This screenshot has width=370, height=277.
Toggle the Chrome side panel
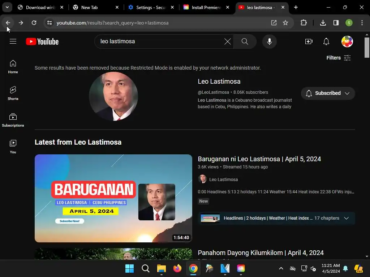336,23
